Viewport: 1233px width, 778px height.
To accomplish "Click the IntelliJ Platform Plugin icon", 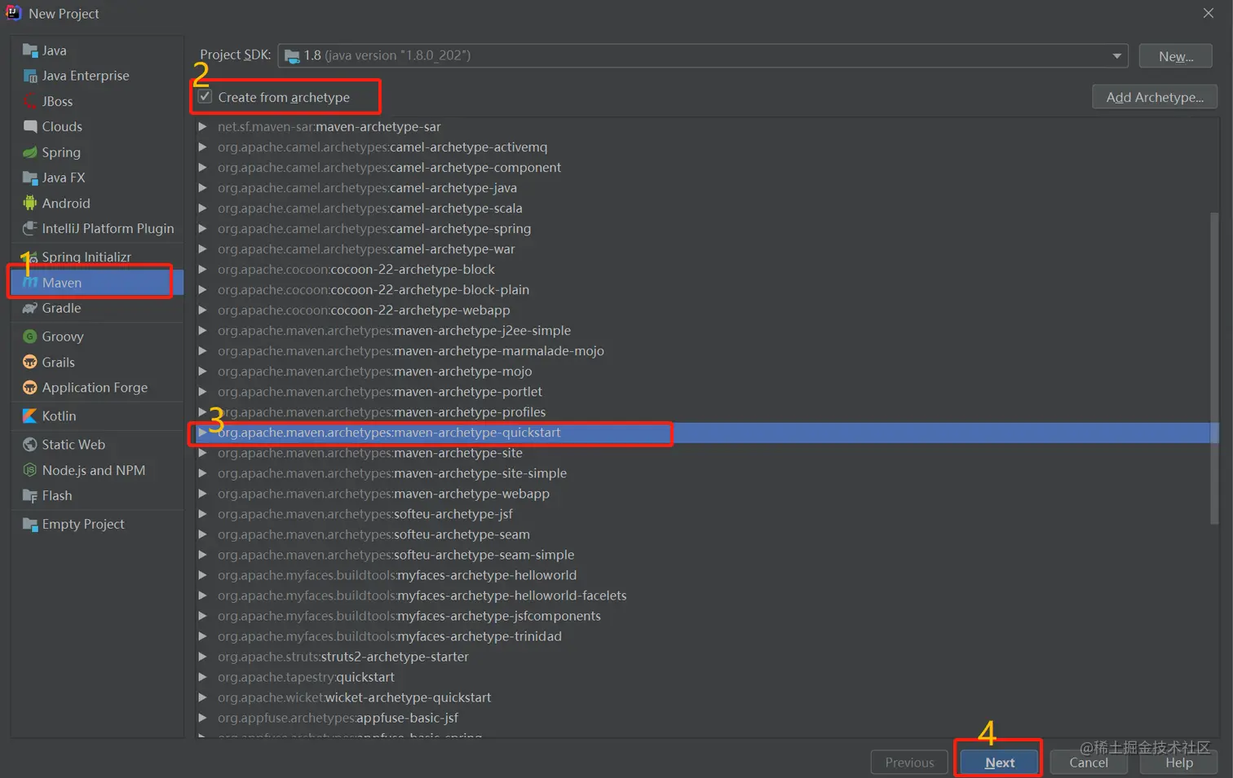I will click(30, 228).
